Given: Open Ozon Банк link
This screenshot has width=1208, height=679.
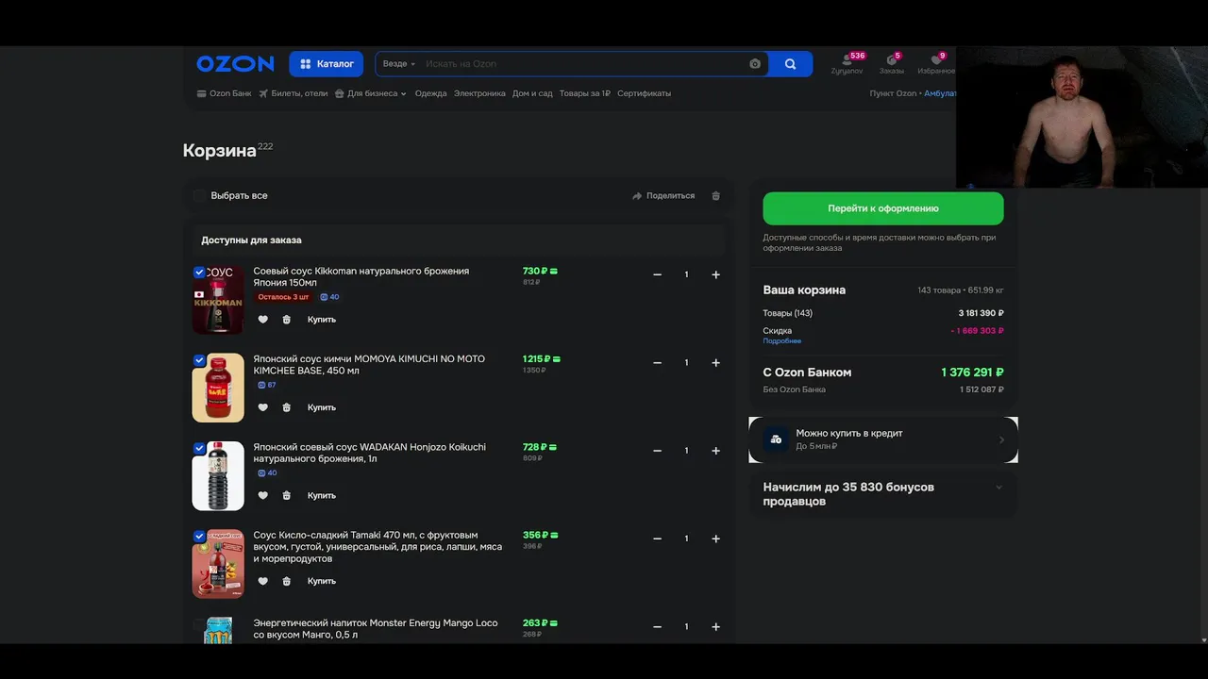Looking at the screenshot, I should [x=224, y=93].
